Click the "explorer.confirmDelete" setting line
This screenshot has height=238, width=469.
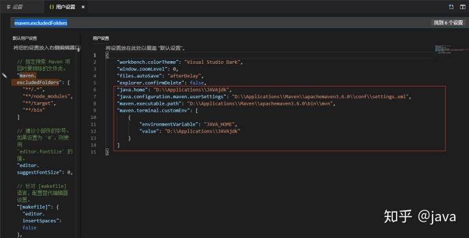click(162, 83)
